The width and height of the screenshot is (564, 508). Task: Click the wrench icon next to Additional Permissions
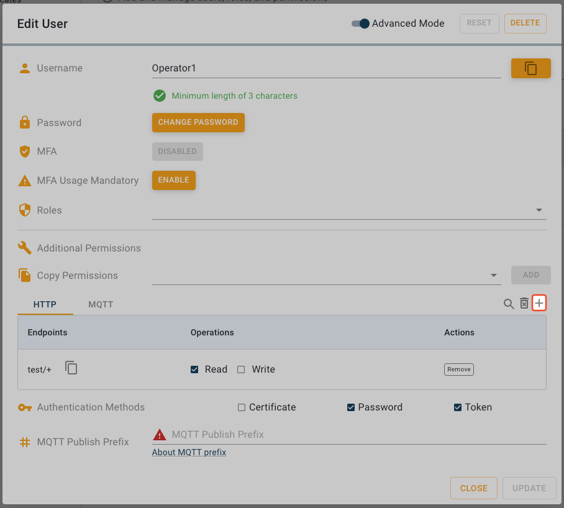[24, 248]
